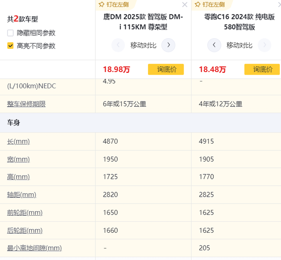Image resolution: width=281 pixels, height=260 pixels.
Task: Move 零跑C16 column left with arrow
Action: [x=214, y=45]
